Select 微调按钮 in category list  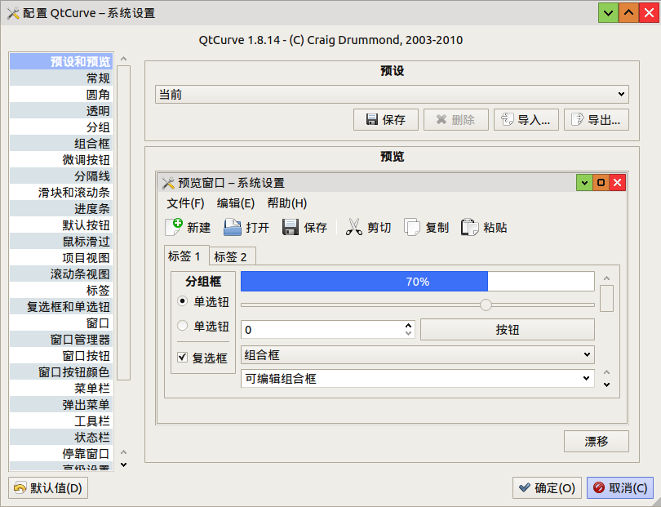click(x=61, y=159)
